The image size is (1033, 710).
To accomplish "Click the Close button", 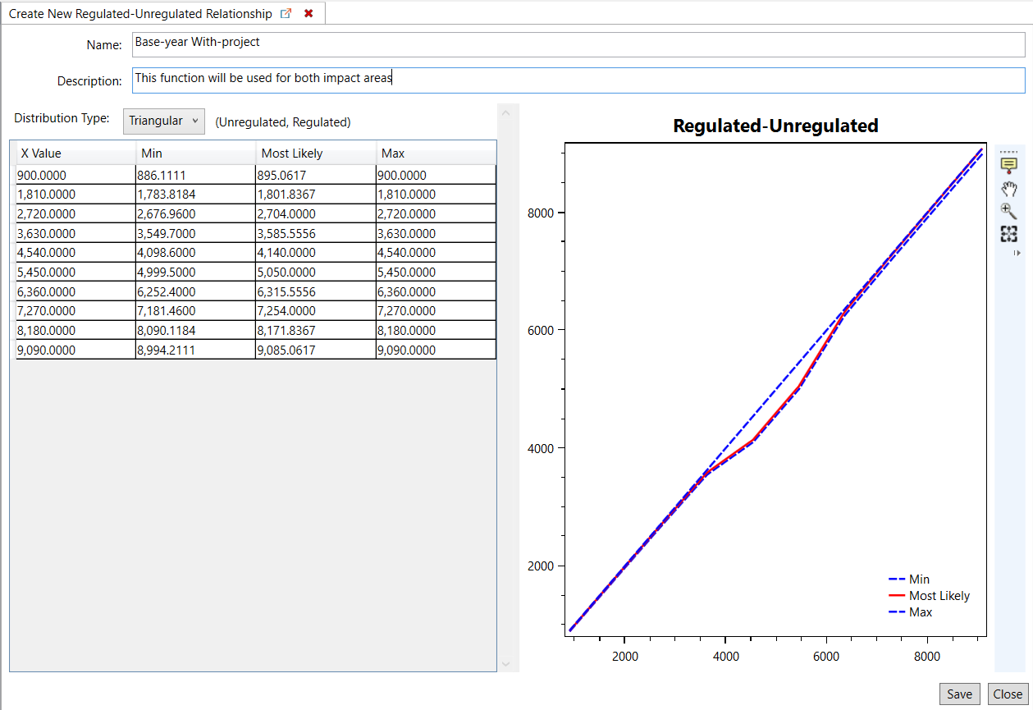I will pyautogui.click(x=1008, y=694).
